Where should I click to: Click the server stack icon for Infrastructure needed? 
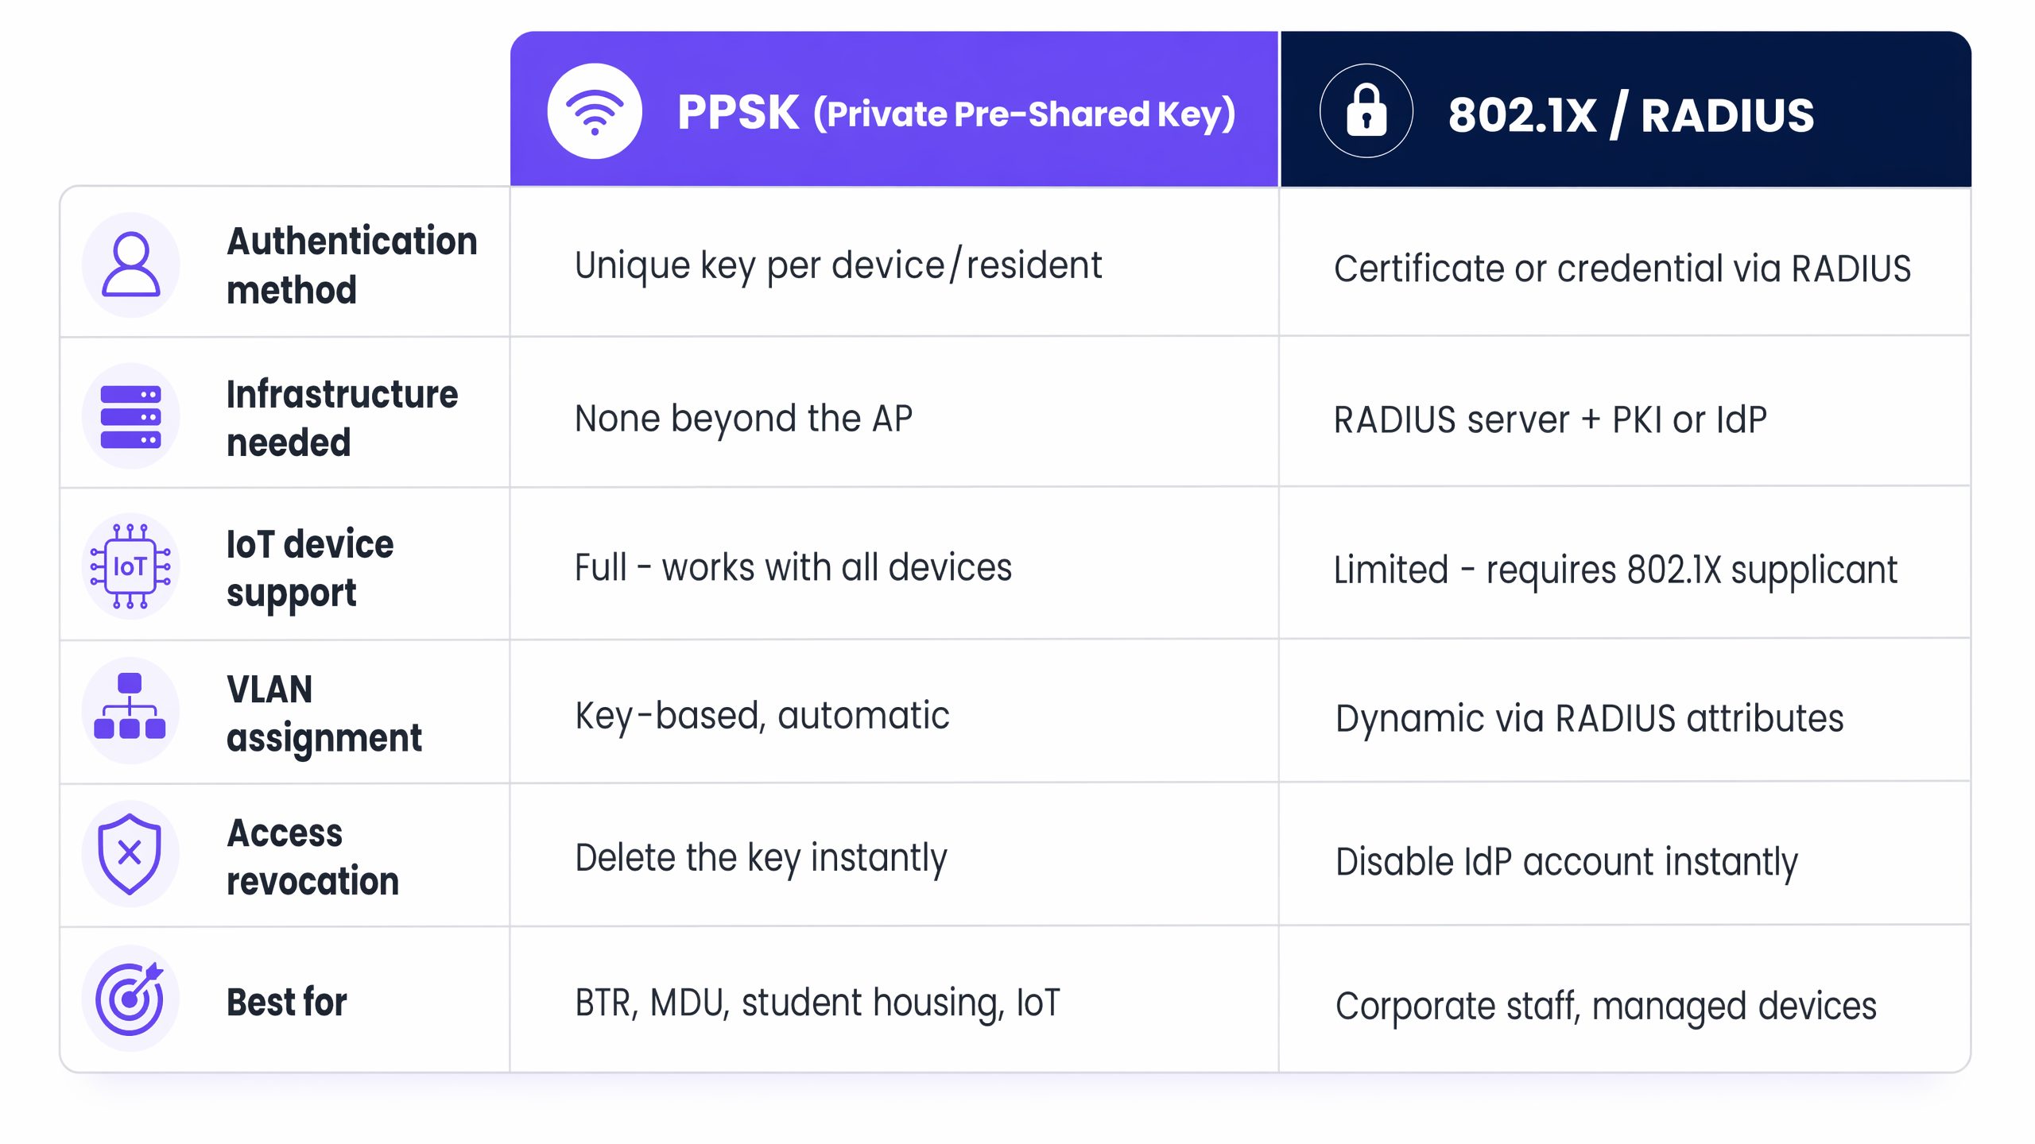(131, 416)
